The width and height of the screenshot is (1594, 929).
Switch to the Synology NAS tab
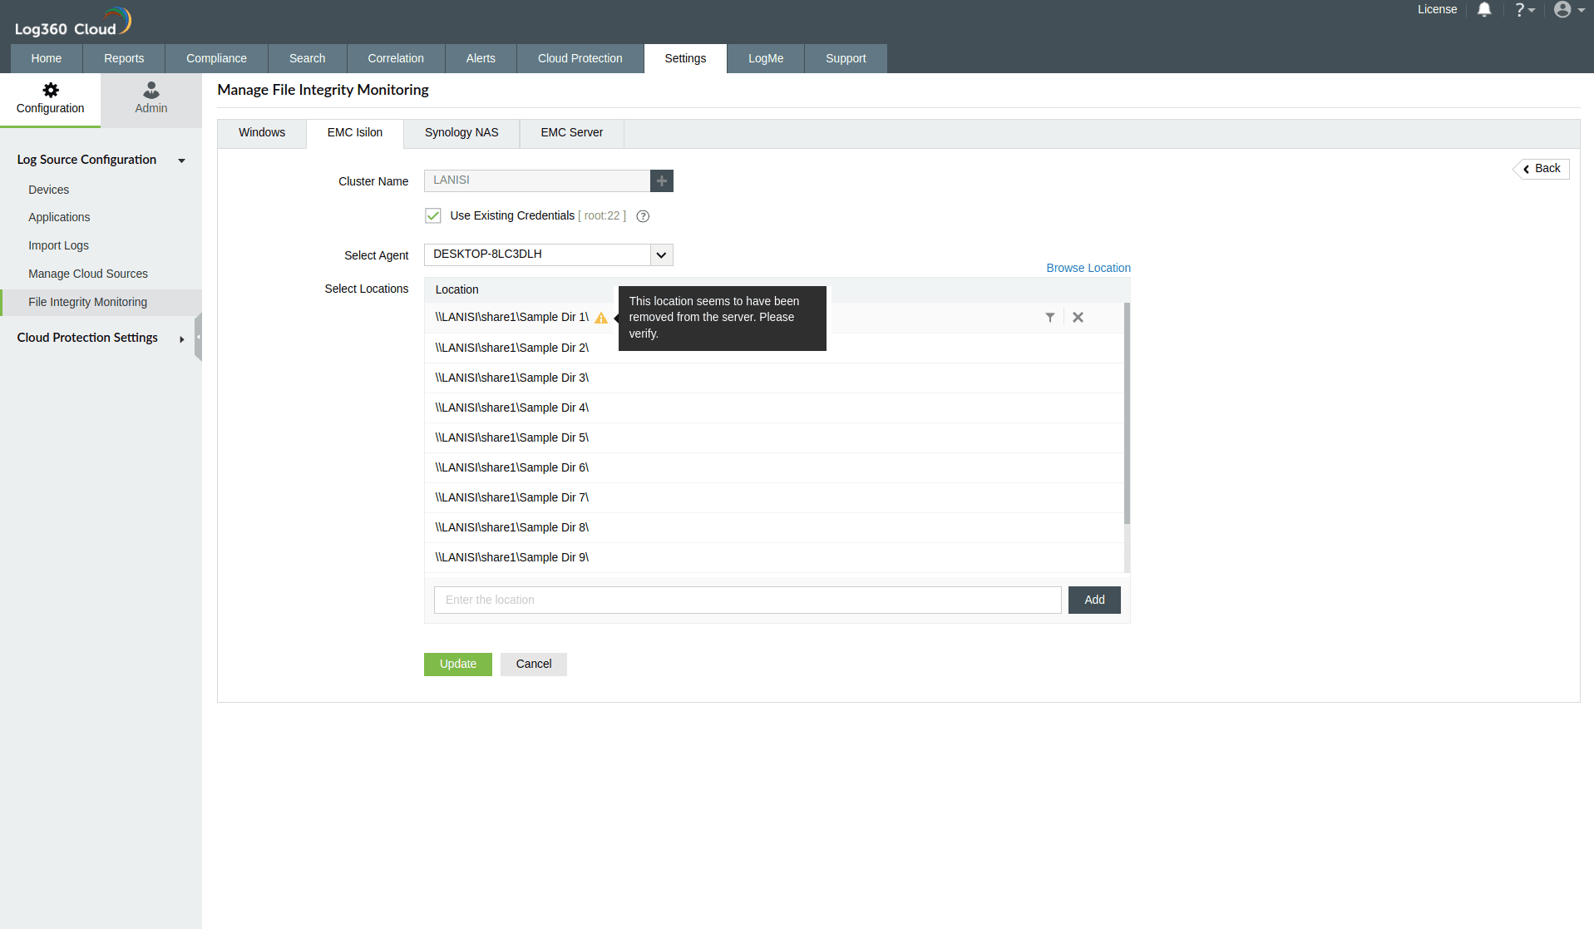(461, 132)
